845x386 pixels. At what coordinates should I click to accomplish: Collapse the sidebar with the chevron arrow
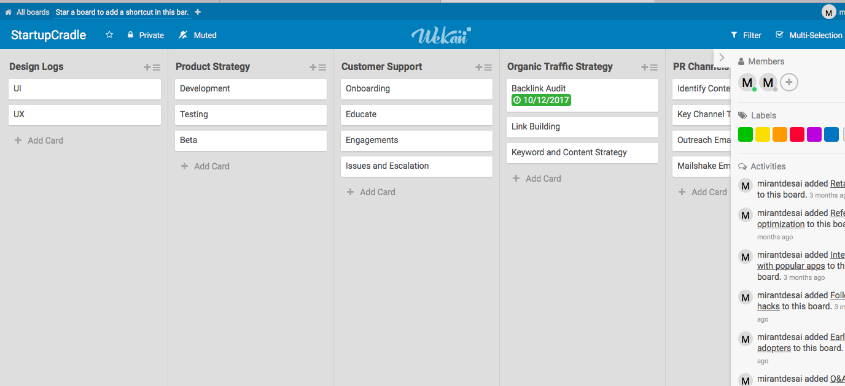(722, 57)
